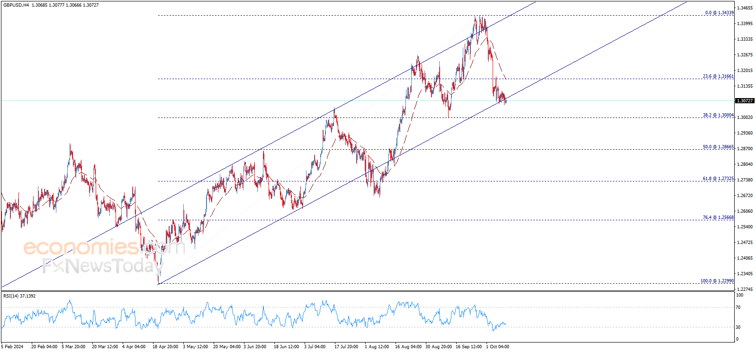Click the 17 Jul 20:00 time label

coord(346,347)
